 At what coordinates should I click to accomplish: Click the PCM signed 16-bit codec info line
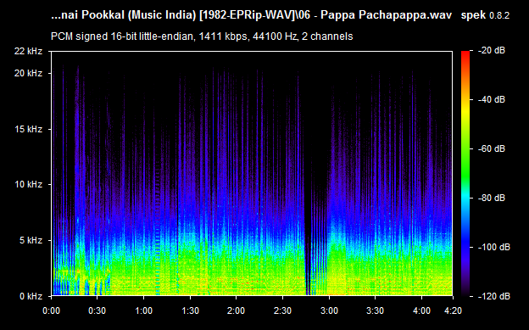click(202, 36)
